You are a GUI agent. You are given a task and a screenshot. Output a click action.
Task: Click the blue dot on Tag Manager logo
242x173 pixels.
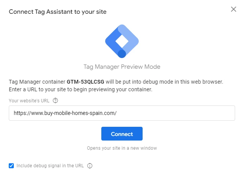tap(122, 54)
